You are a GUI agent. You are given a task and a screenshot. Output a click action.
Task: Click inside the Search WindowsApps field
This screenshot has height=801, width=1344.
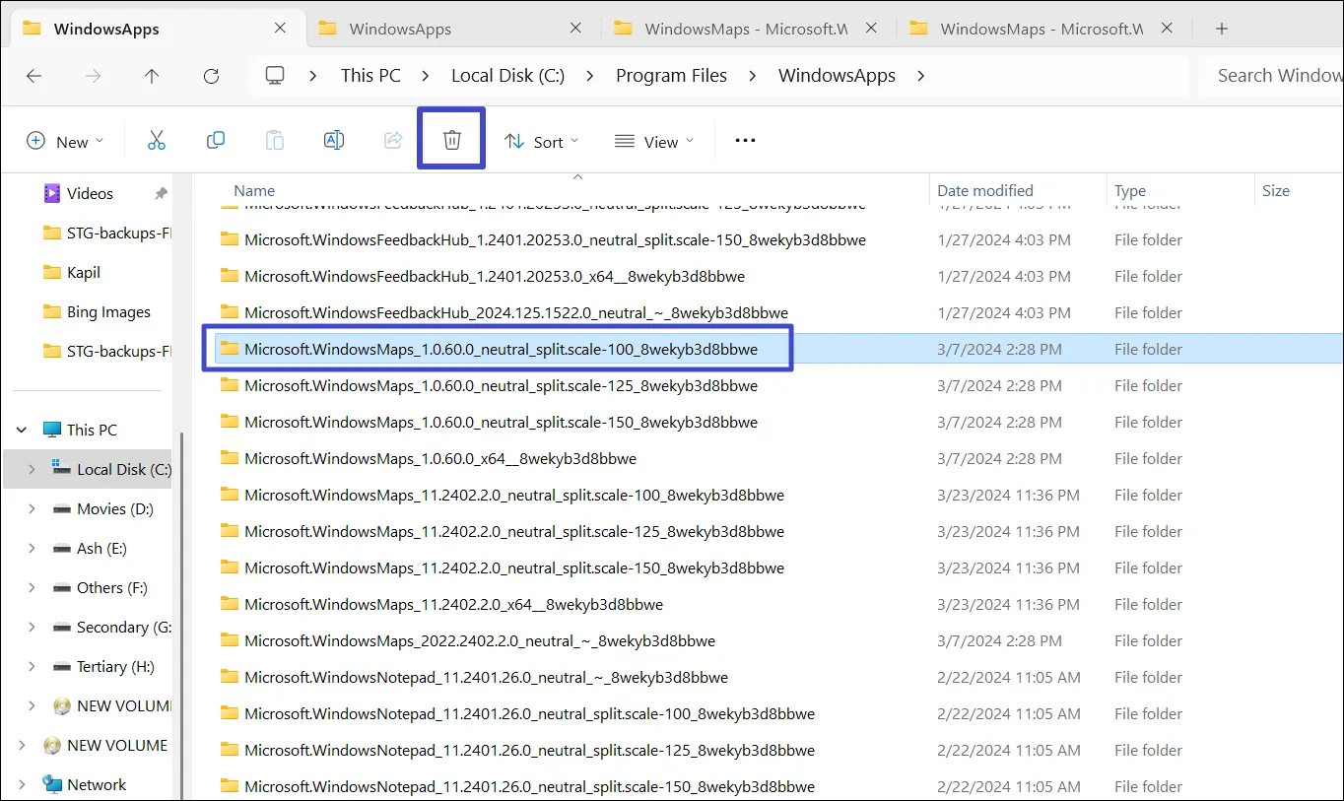coord(1281,75)
